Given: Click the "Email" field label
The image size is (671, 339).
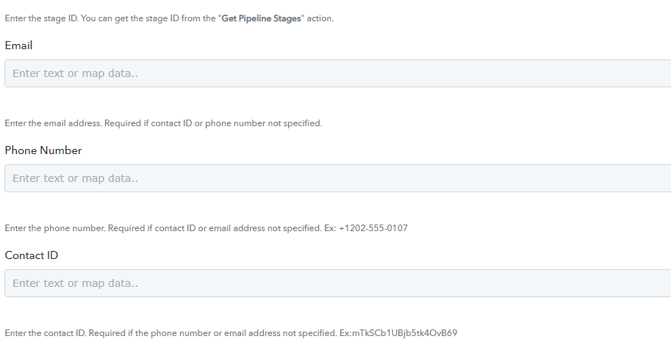Looking at the screenshot, I should pos(18,45).
